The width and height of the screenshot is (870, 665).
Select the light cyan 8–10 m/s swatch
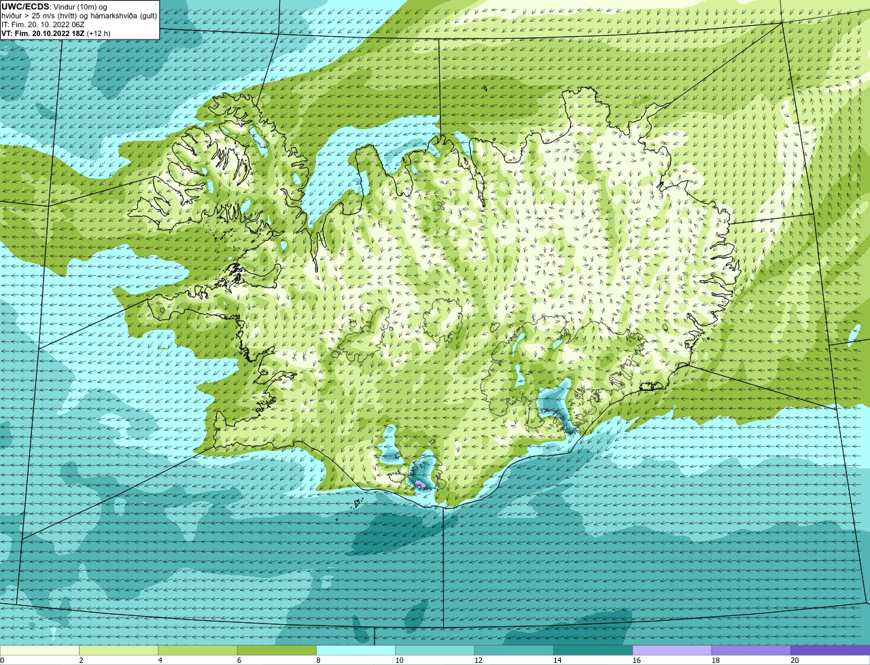point(356,650)
